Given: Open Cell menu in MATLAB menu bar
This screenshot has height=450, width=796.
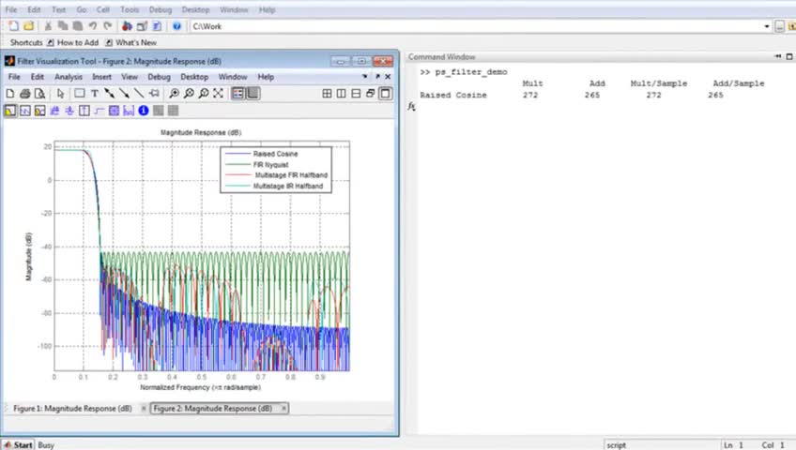Looking at the screenshot, I should coord(103,9).
